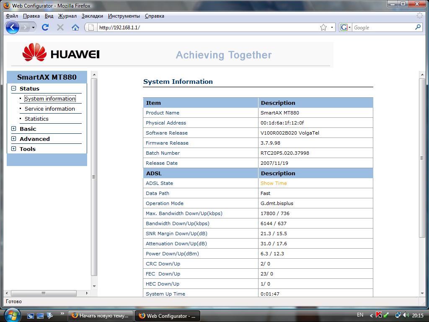Image resolution: width=429 pixels, height=322 pixels.
Task: Switch to the 'Начать новую тему...' taskbar window
Action: (101, 316)
